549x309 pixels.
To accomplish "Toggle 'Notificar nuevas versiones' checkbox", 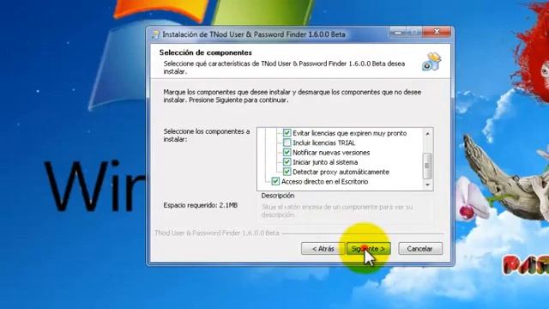I will [287, 153].
